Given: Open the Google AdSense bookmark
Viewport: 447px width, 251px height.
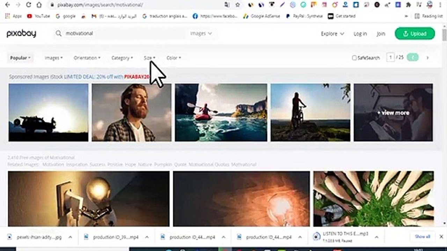Looking at the screenshot, I should (x=262, y=16).
